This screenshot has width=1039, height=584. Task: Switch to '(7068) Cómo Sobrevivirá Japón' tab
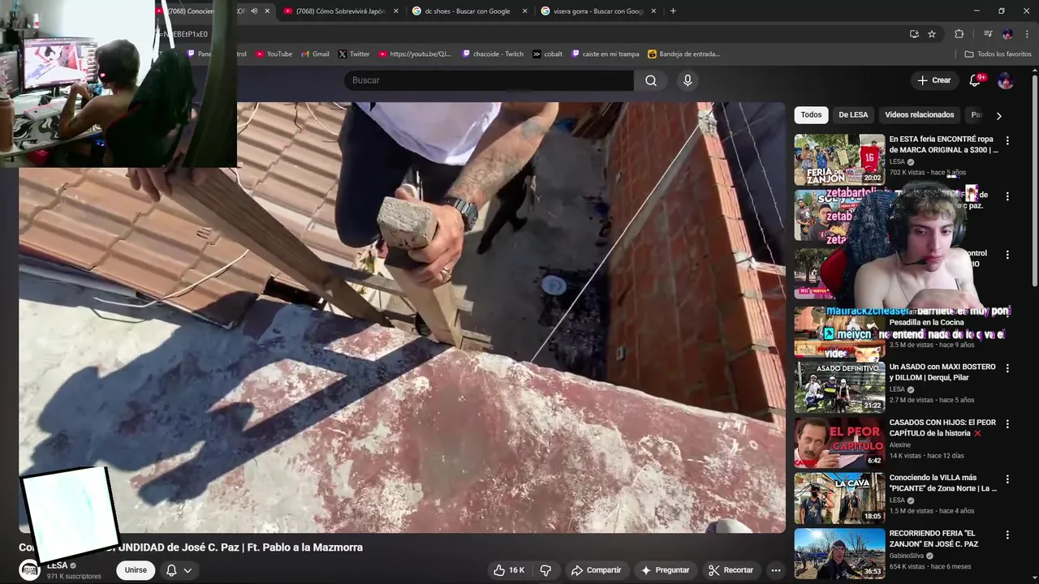click(x=339, y=11)
